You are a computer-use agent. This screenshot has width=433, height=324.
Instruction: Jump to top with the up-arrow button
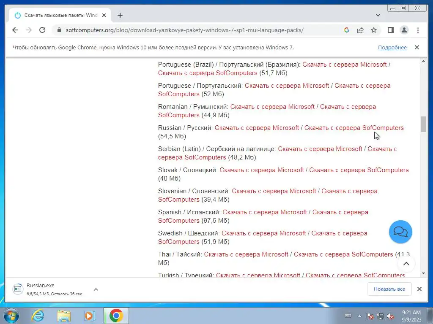tap(406, 264)
